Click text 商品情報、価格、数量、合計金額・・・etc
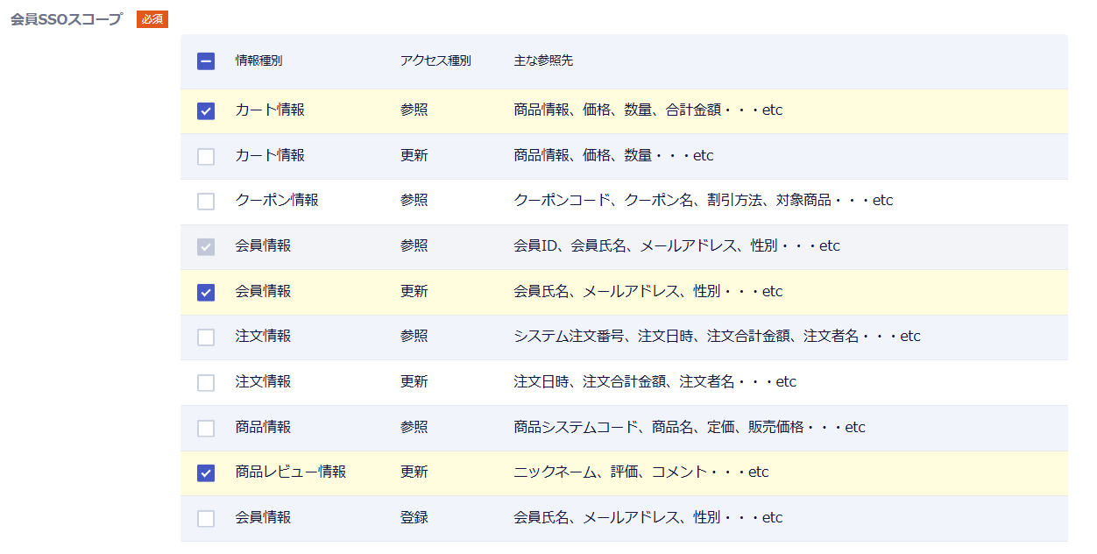 [x=648, y=110]
